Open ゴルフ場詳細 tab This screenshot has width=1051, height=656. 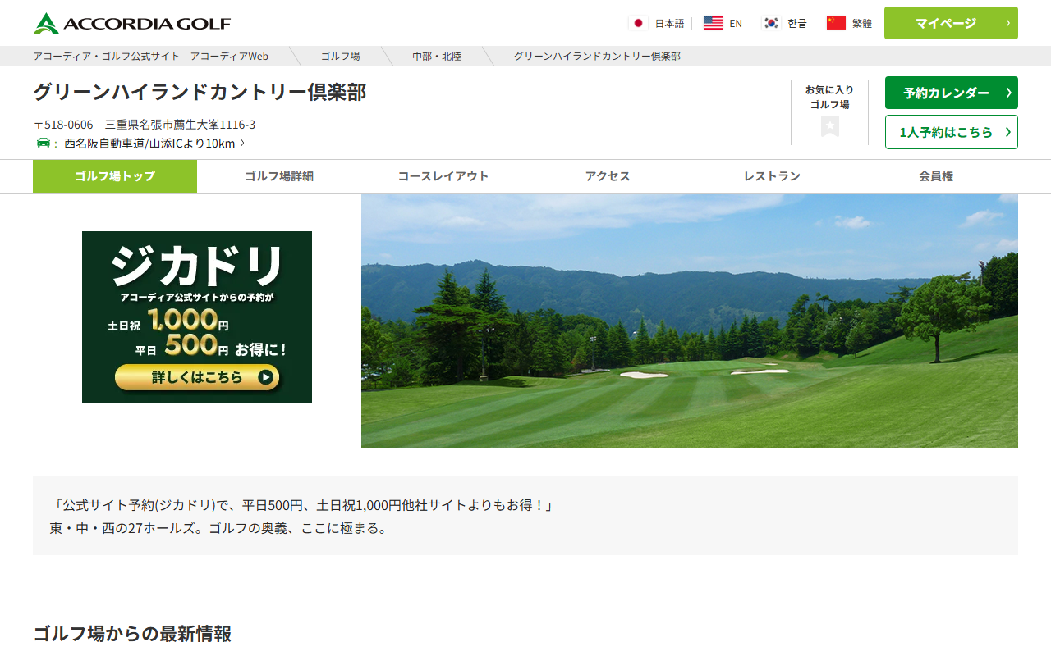(x=279, y=176)
